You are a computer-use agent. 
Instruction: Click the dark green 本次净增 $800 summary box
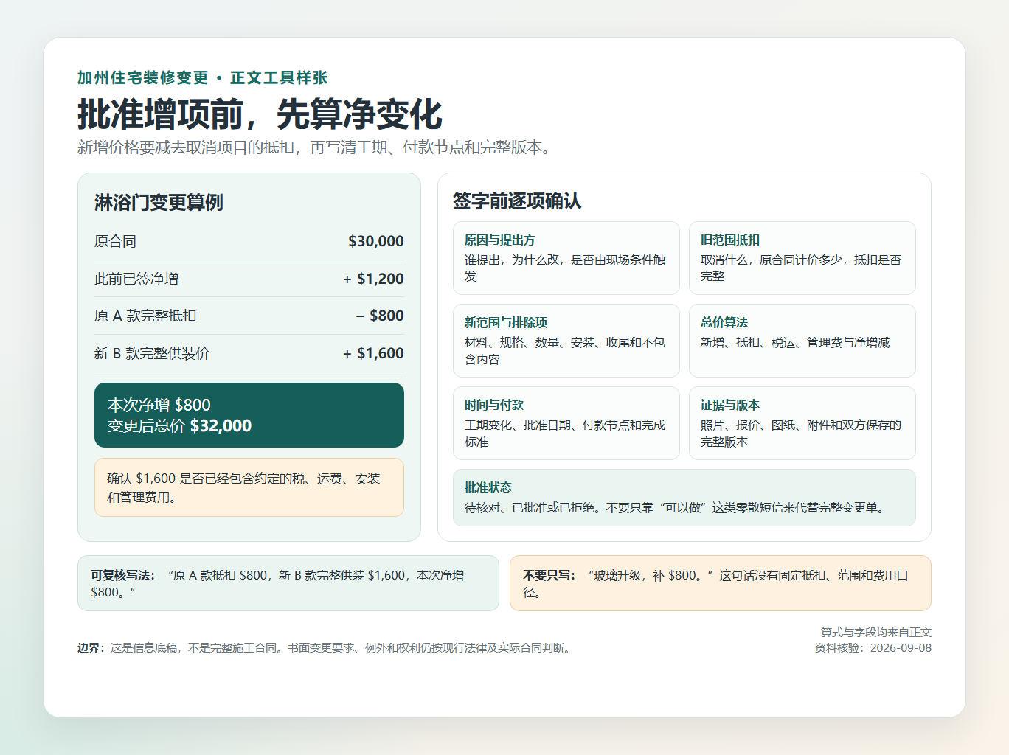point(249,415)
